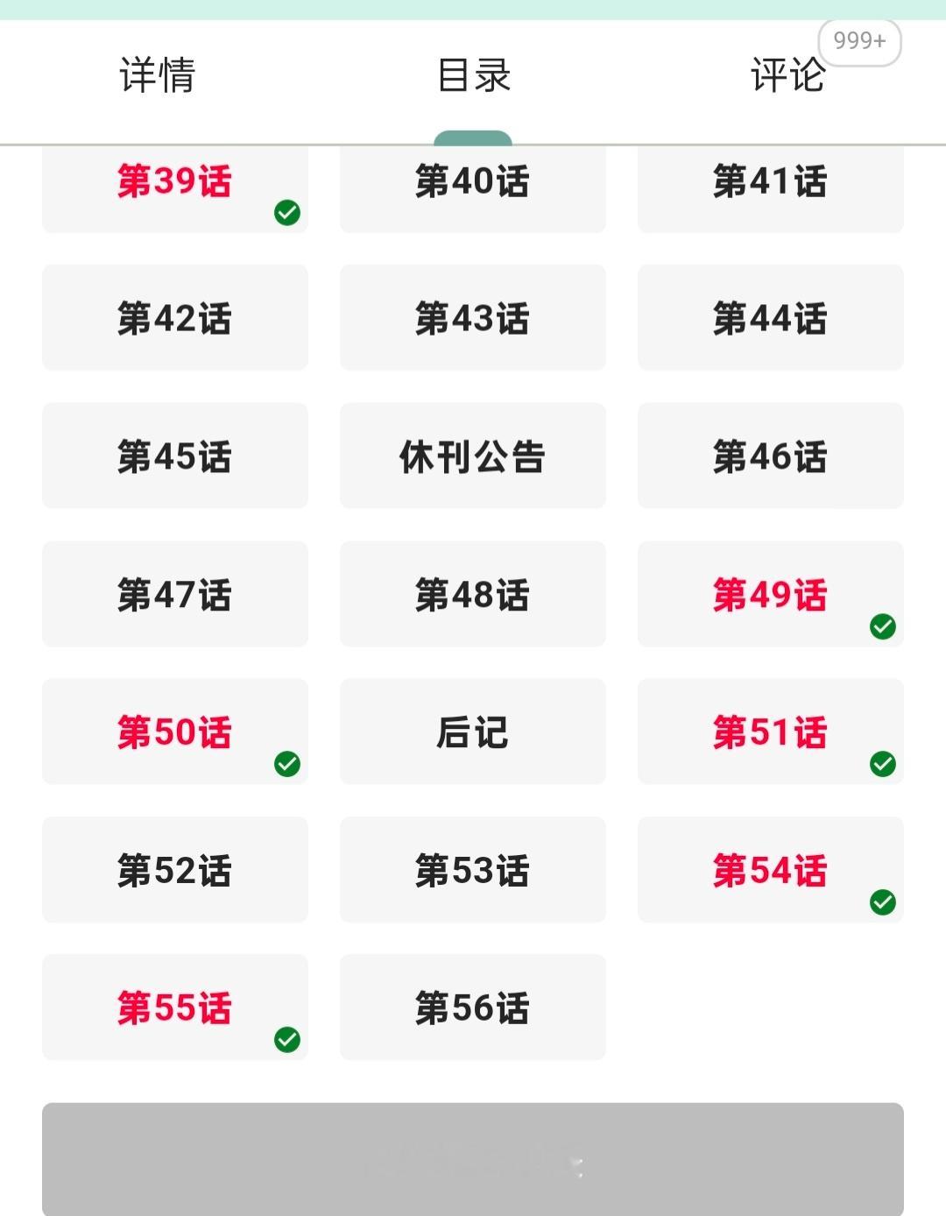Viewport: 946px width, 1216px height.
Task: Open chapter 第56话
Action: point(473,1007)
